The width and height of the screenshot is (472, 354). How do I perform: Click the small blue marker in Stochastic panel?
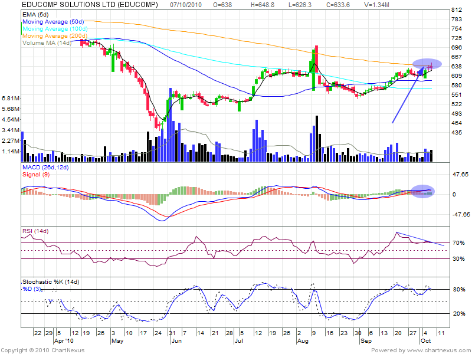click(x=50, y=301)
